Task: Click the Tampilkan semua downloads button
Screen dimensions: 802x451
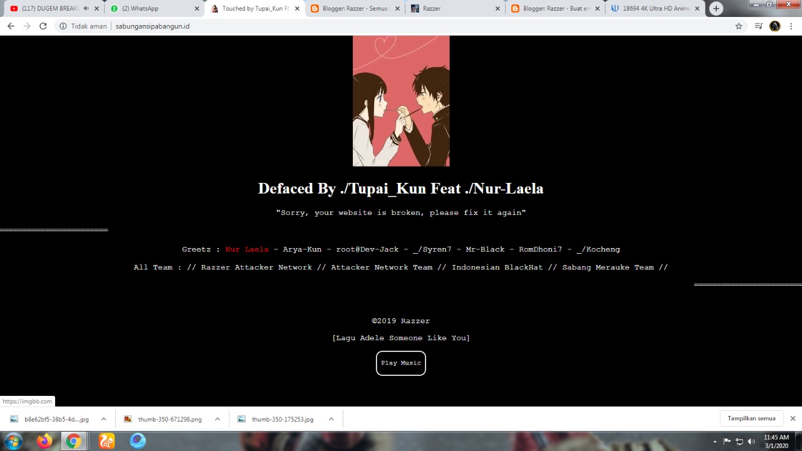Action: pyautogui.click(x=751, y=418)
